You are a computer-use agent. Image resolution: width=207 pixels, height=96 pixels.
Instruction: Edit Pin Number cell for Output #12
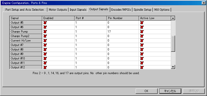point(123,67)
